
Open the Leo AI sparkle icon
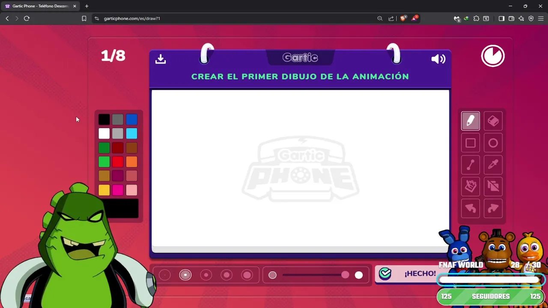521,18
